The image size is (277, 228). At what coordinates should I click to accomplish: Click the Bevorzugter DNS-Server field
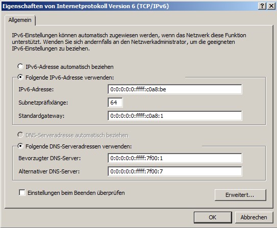174,158
